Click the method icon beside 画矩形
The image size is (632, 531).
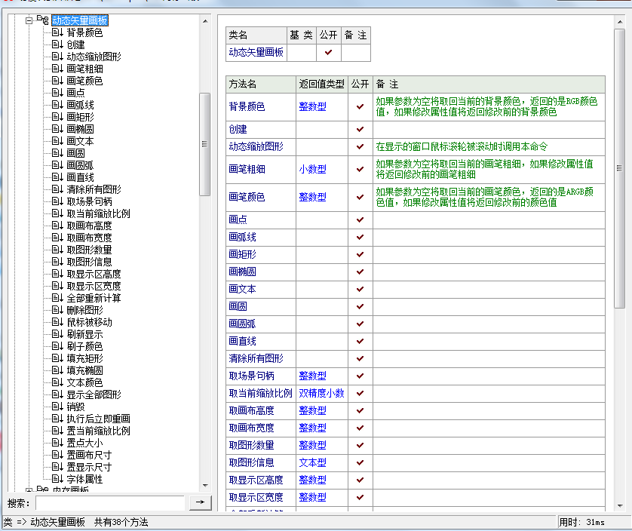coord(57,117)
